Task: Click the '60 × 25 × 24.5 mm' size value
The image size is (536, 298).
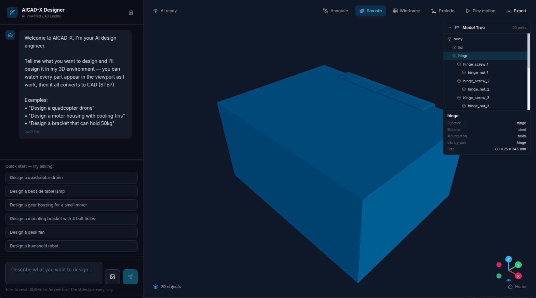Action: 510,149
